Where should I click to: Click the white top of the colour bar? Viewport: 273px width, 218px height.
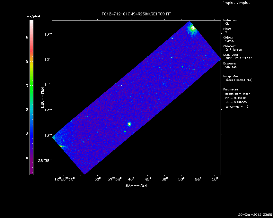(x=31, y=22)
